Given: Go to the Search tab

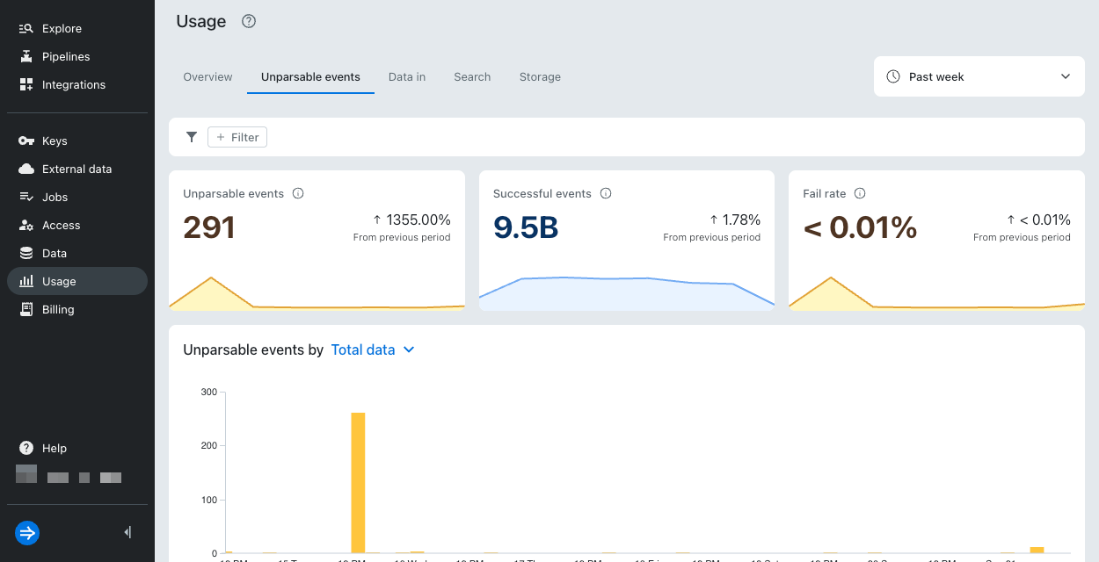Looking at the screenshot, I should [472, 77].
